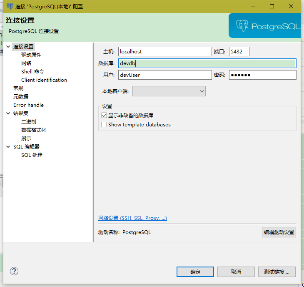Open the 元数据 page
Viewport: 304px width, 287px height.
coord(21,97)
